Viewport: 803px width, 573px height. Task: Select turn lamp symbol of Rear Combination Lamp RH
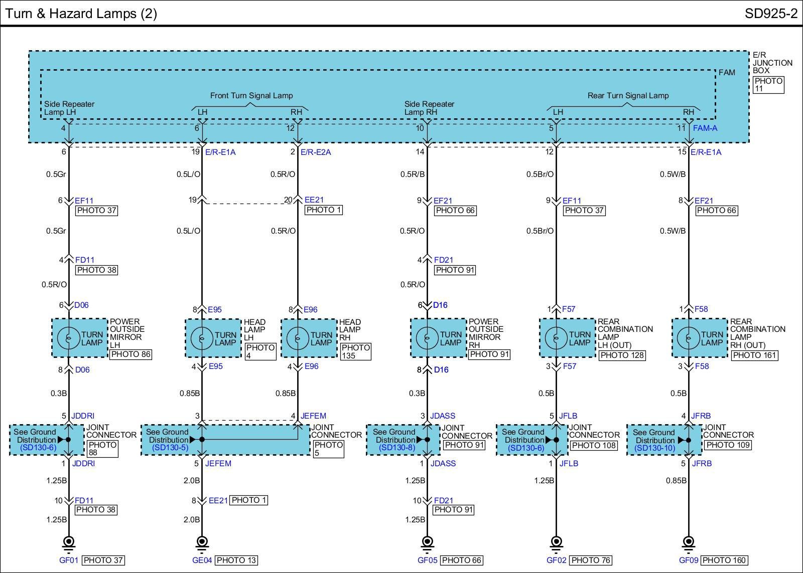coord(689,338)
